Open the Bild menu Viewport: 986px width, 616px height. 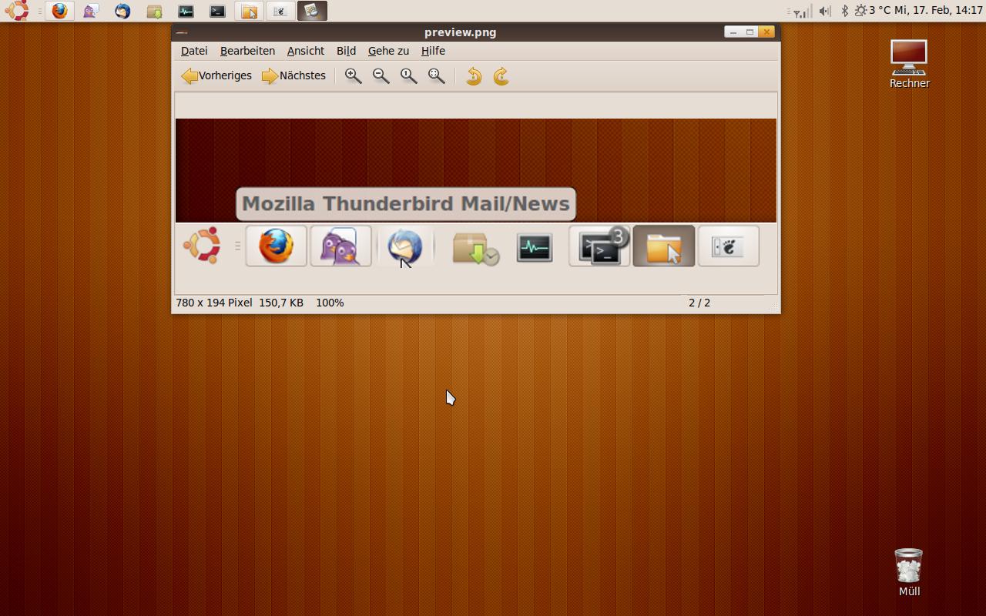(346, 51)
